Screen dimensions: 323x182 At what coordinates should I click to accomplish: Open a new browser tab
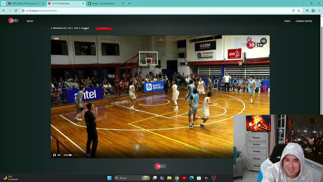(129, 4)
